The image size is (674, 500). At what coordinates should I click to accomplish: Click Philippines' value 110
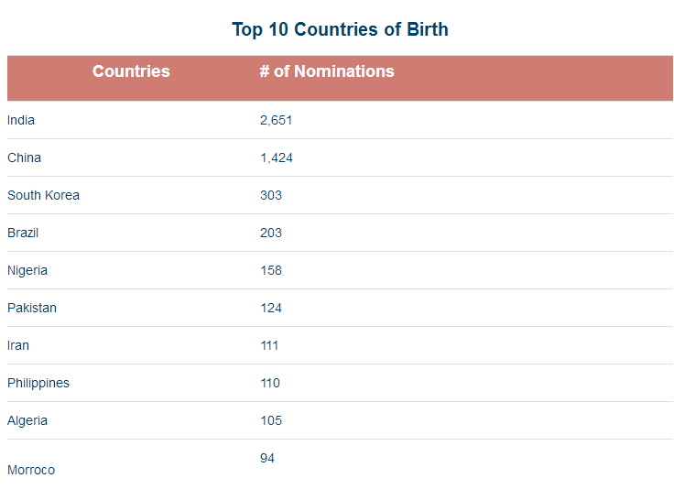pos(269,383)
